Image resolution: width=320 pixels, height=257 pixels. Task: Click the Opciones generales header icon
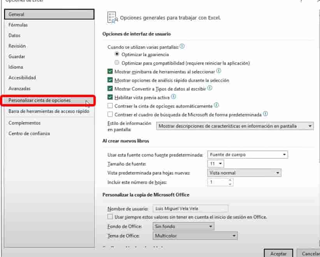112,18
